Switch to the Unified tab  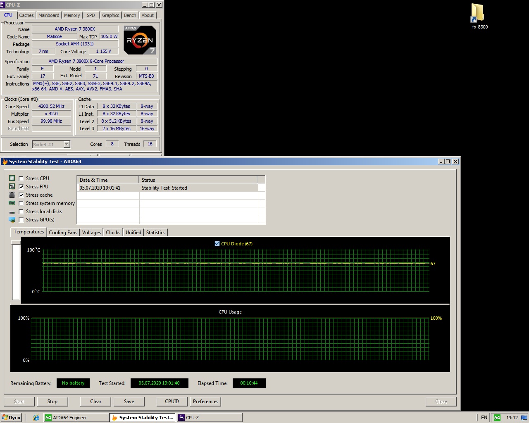point(133,233)
